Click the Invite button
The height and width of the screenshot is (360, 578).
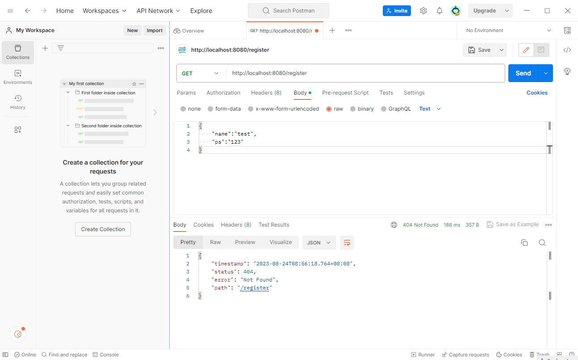tap(397, 11)
